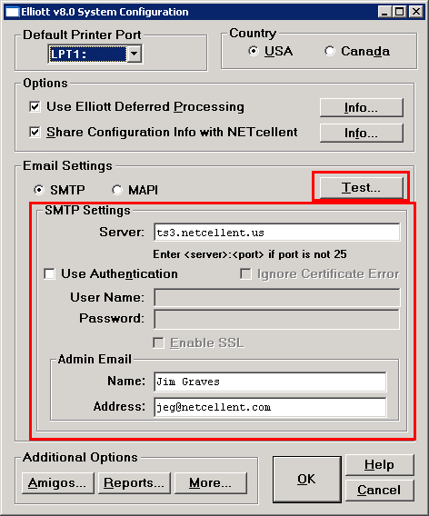429x516 pixels.
Task: Enable the Use Authentication checkbox
Action: tap(49, 273)
